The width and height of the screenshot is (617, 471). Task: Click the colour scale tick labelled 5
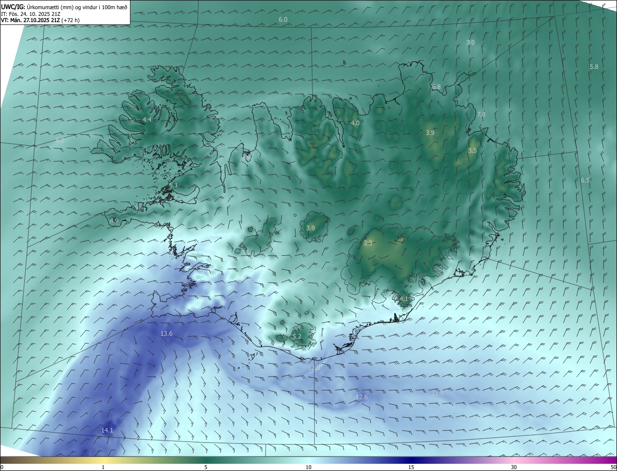tap(206, 467)
